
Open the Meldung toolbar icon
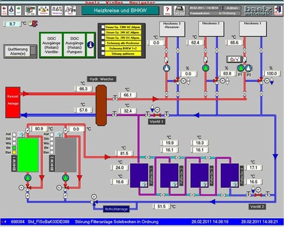click(57, 10)
